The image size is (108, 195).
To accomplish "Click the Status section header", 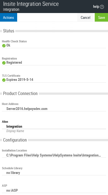I will click(x=9, y=31).
